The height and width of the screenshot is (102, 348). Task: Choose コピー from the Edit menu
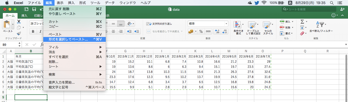click(75, 26)
